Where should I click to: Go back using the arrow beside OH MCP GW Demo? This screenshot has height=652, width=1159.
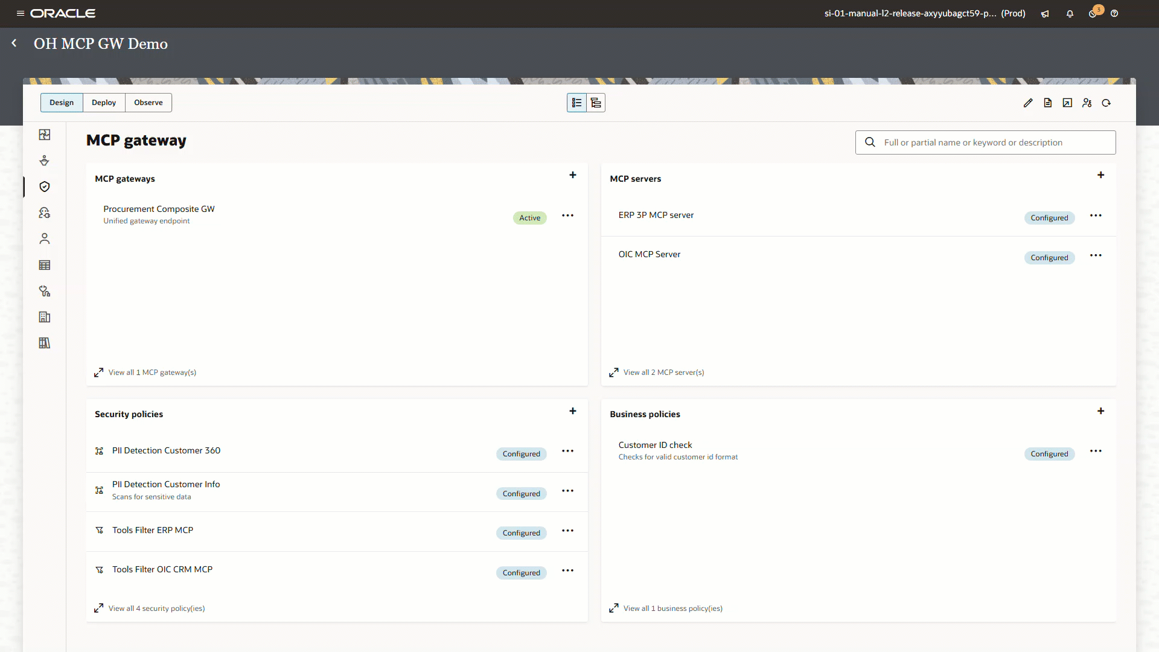point(14,43)
